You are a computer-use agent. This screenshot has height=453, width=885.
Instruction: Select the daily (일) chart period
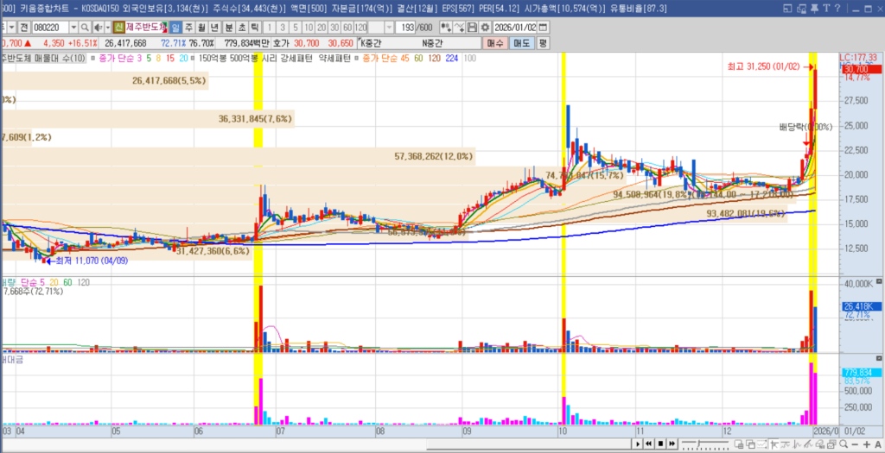[x=176, y=27]
